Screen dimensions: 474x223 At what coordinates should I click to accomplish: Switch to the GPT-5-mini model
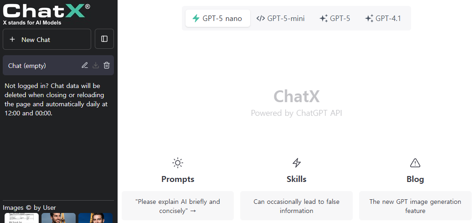tap(281, 18)
